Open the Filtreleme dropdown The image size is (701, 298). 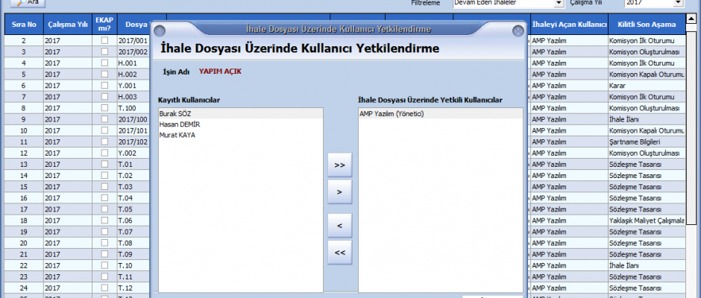(559, 3)
